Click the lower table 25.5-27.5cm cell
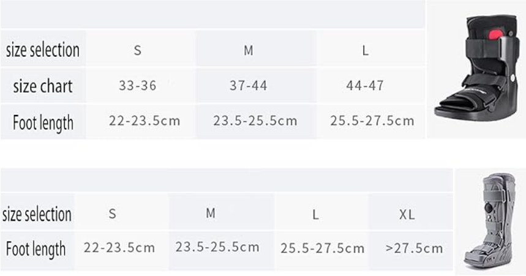 tap(322, 248)
